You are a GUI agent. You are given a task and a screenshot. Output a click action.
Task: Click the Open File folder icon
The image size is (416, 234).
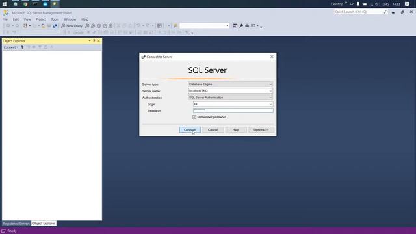(44, 26)
